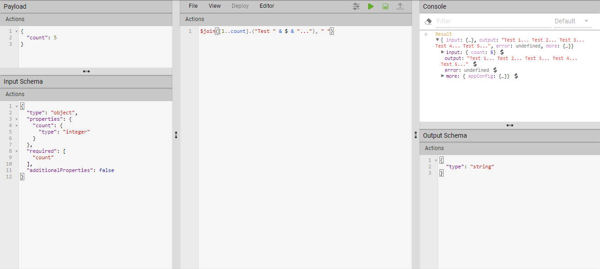Click the upload arrow icon in toolbar
This screenshot has width=600, height=269.
(400, 6)
